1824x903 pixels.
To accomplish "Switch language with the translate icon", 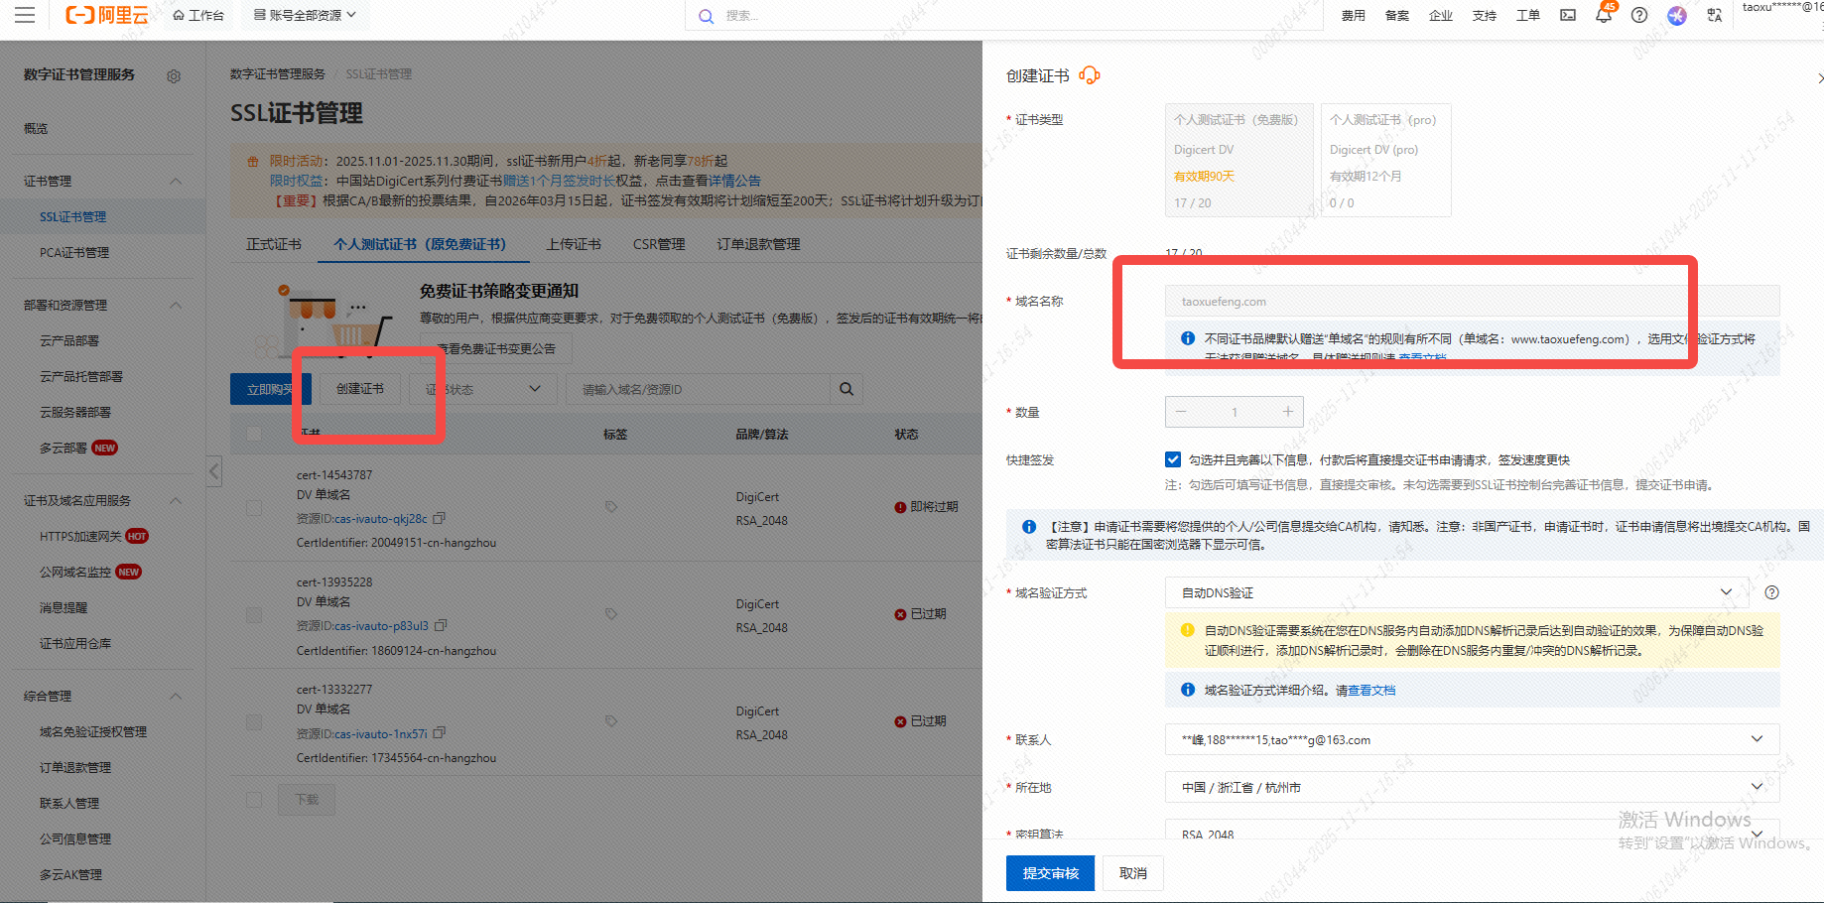I will (1715, 15).
